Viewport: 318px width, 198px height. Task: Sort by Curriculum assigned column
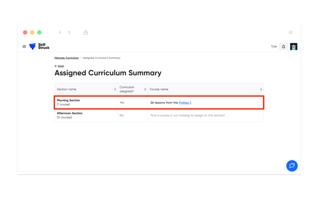click(145, 89)
